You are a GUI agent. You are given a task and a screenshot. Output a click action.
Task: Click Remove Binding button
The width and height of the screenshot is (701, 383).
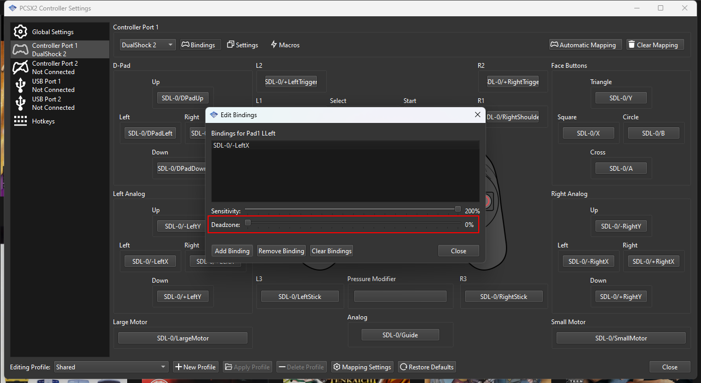[281, 251]
